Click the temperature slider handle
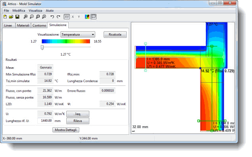 tap(42, 47)
